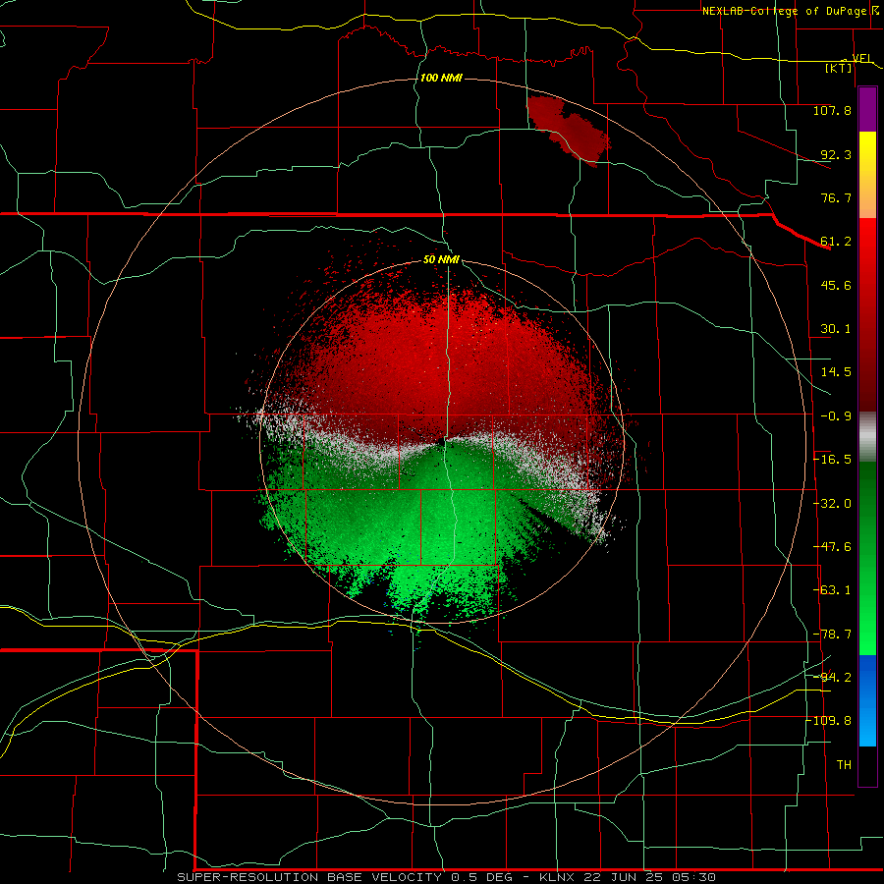Select the green segment of the color scale
The width and height of the screenshot is (884, 884).
[867, 558]
